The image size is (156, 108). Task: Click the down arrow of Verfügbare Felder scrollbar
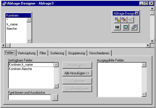coord(56,86)
